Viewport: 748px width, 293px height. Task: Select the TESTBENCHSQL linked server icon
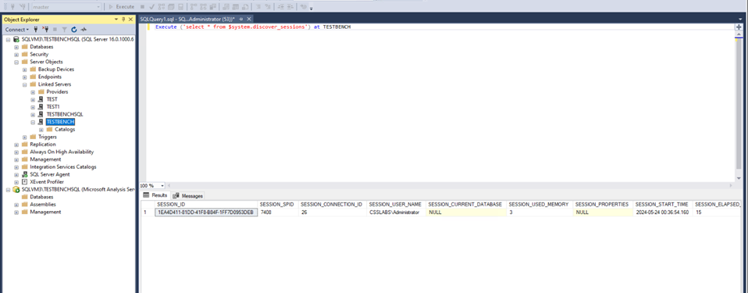pos(41,114)
